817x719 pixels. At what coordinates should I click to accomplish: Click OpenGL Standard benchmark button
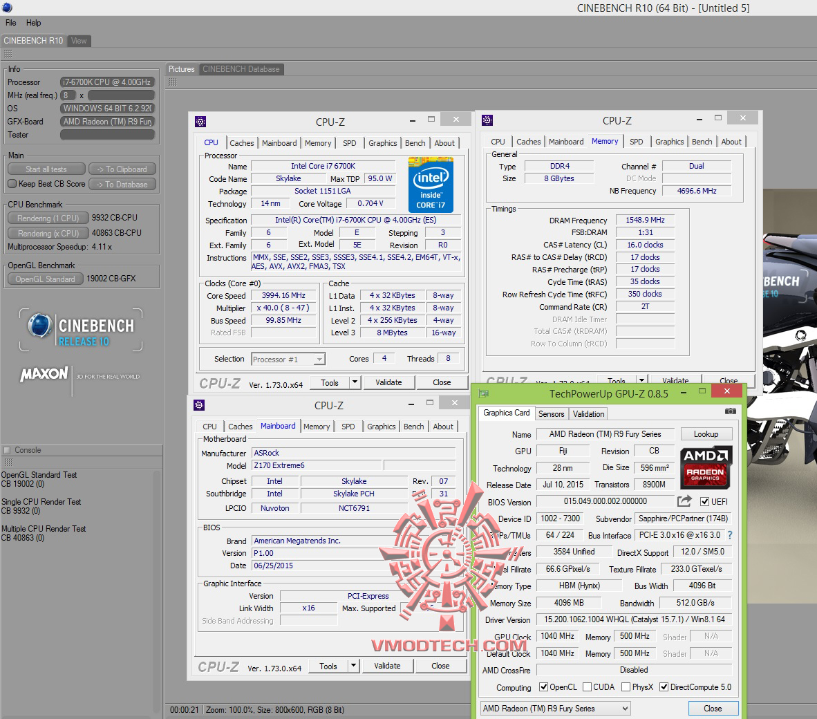(46, 279)
